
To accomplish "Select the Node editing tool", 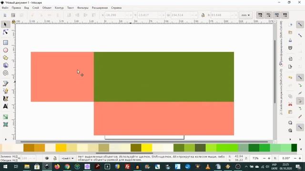I will coord(5,32).
